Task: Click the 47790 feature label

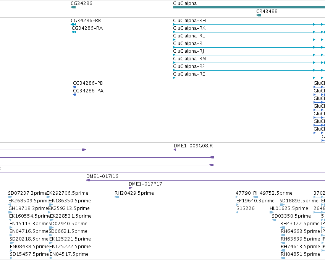Action: (243, 193)
